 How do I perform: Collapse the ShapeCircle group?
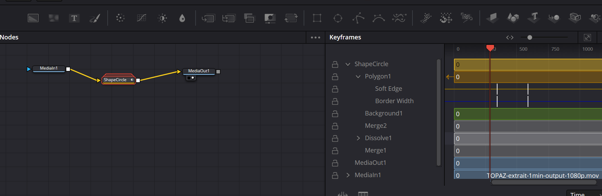[348, 64]
